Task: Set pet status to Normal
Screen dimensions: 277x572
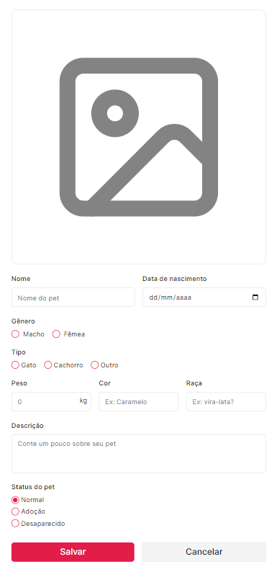Action: pos(15,500)
